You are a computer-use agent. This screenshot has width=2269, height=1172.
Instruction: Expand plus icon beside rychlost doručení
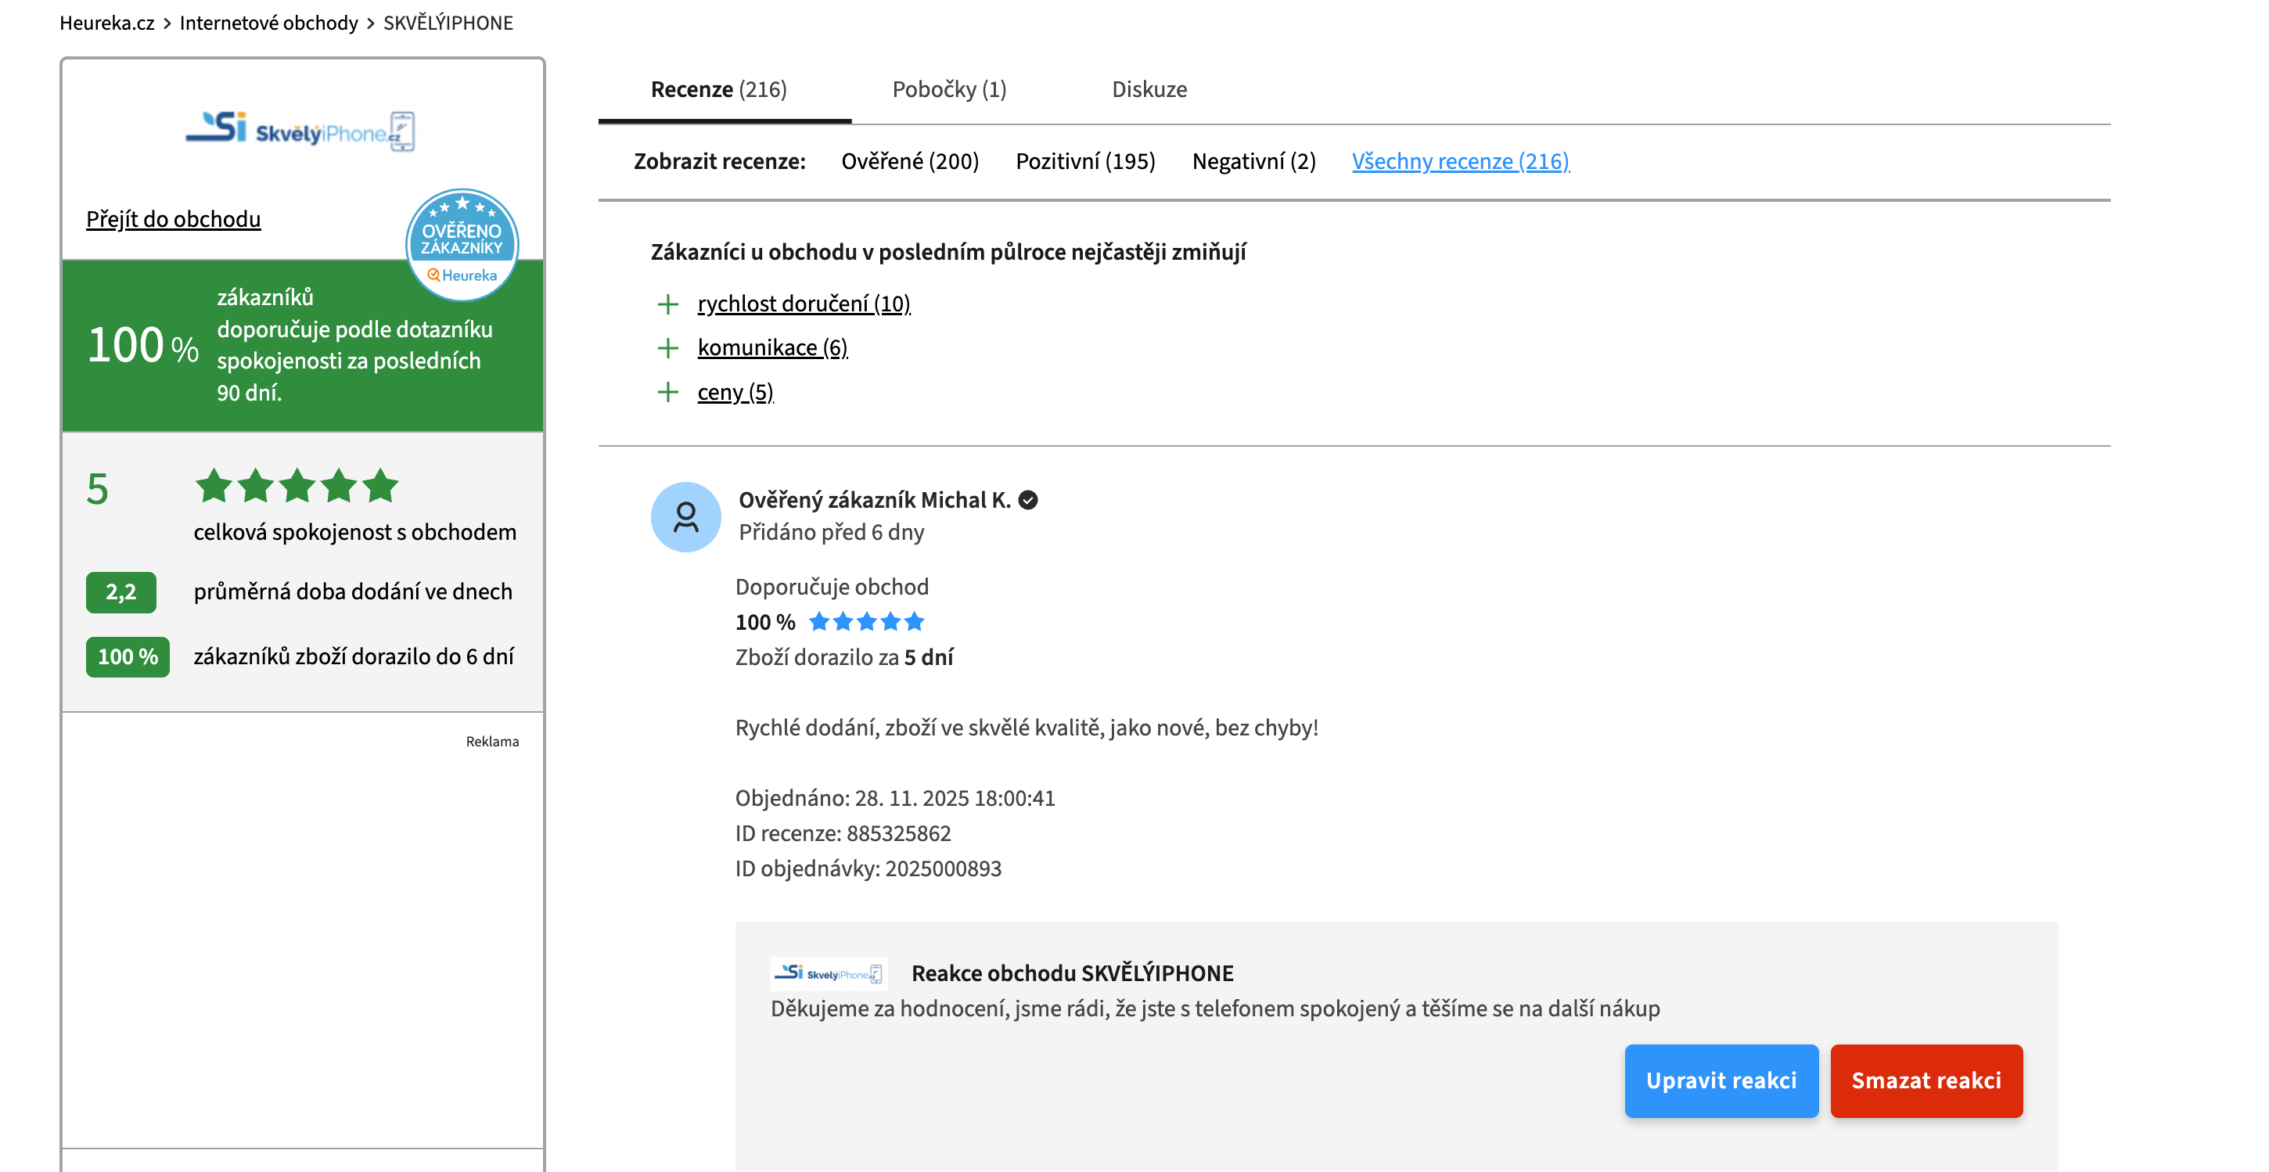pyautogui.click(x=667, y=304)
